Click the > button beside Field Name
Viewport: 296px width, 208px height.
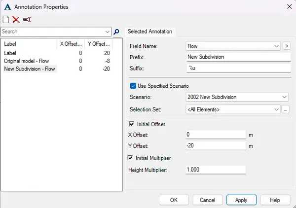point(287,46)
